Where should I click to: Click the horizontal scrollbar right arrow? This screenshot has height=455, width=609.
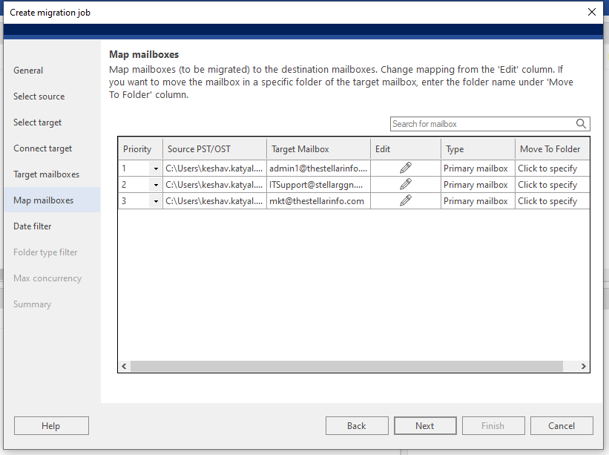584,367
